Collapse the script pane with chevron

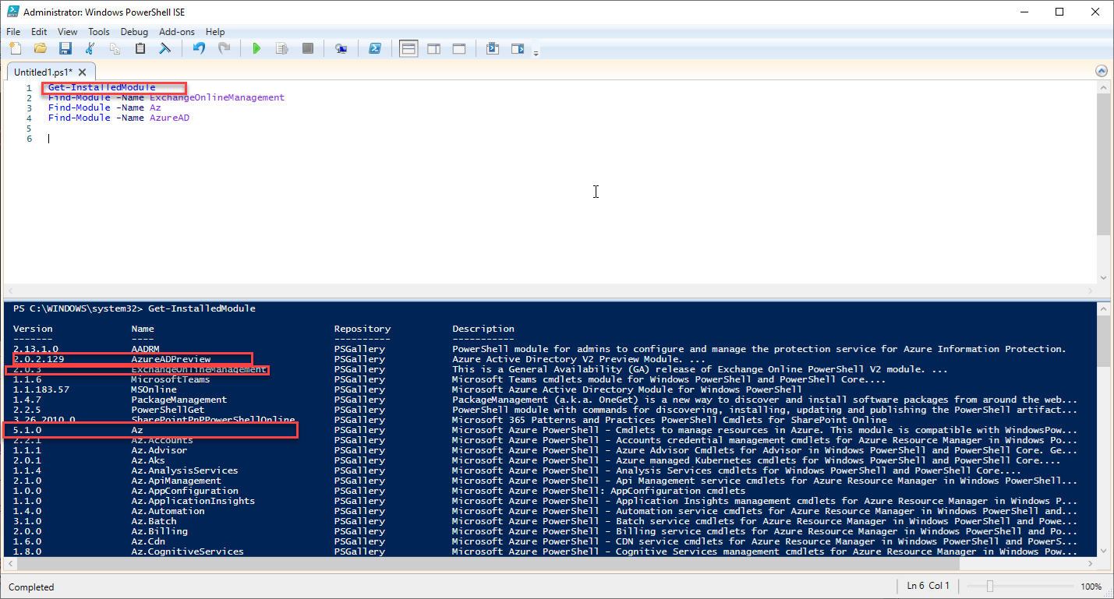[1101, 71]
